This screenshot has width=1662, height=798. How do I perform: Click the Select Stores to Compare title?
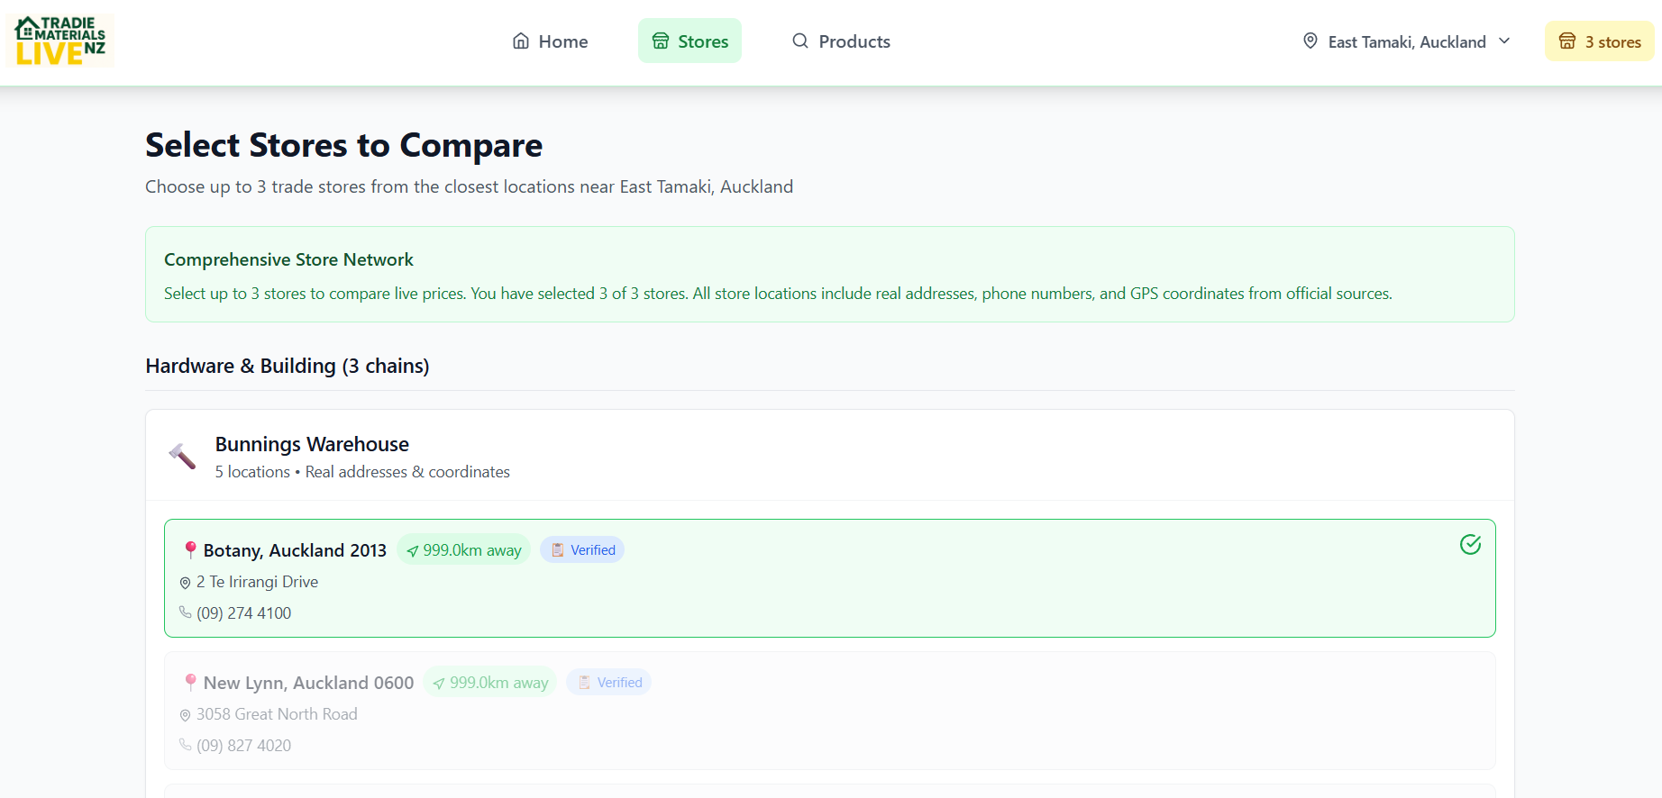coord(343,145)
